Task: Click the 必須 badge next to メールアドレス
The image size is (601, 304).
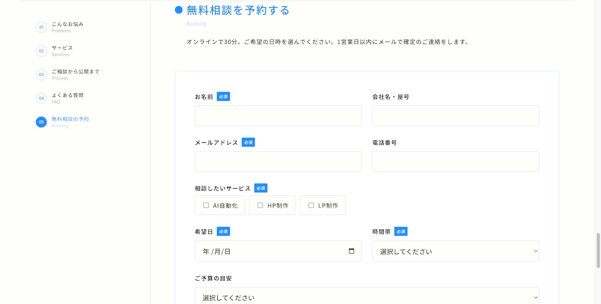Action: click(x=248, y=142)
